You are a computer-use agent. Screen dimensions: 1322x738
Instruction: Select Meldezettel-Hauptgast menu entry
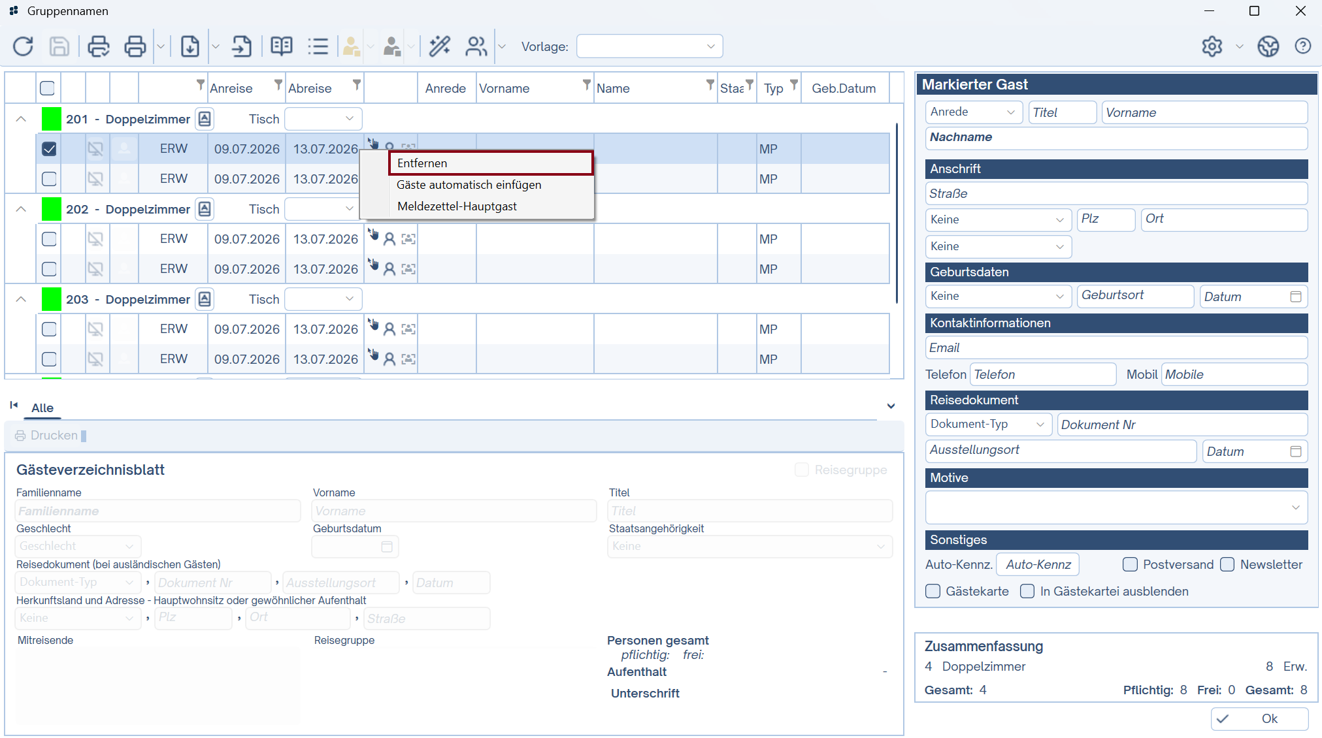[457, 206]
